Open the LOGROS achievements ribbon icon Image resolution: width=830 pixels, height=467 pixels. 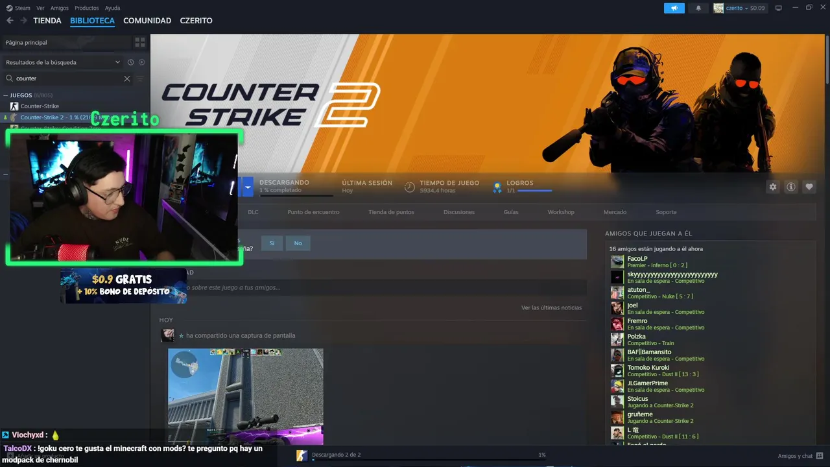pyautogui.click(x=497, y=187)
